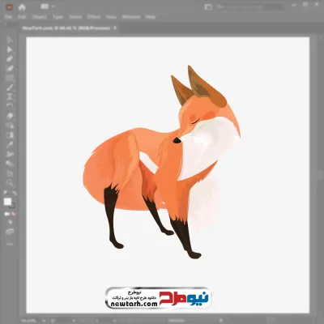Close the NewTarh.com document tab

pos(115,28)
